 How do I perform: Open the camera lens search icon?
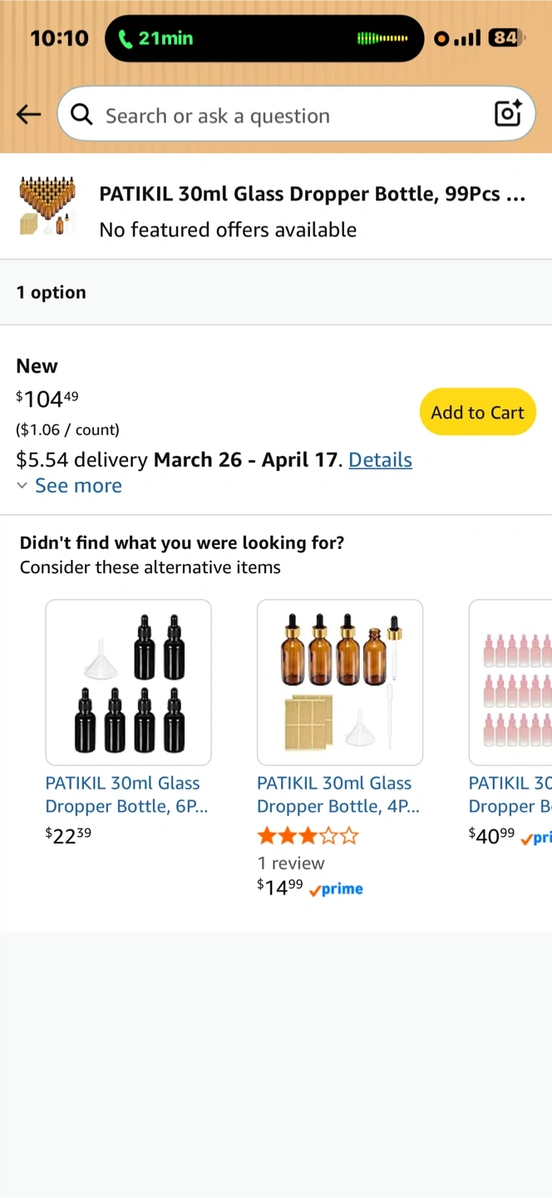pyautogui.click(x=507, y=114)
